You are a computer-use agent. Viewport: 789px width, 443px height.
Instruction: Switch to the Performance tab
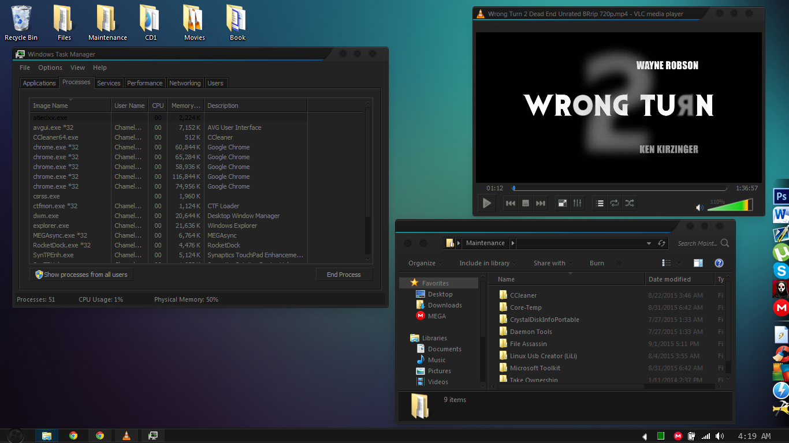click(144, 83)
